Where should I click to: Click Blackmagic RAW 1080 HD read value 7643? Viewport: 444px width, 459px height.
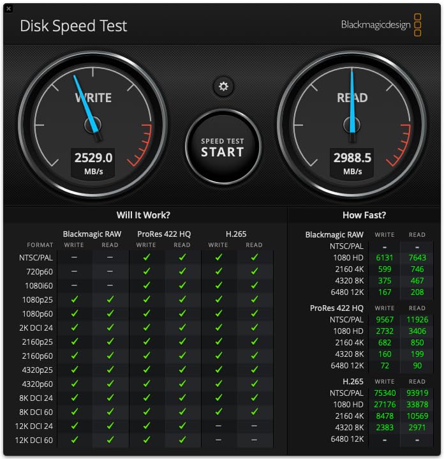pyautogui.click(x=417, y=258)
